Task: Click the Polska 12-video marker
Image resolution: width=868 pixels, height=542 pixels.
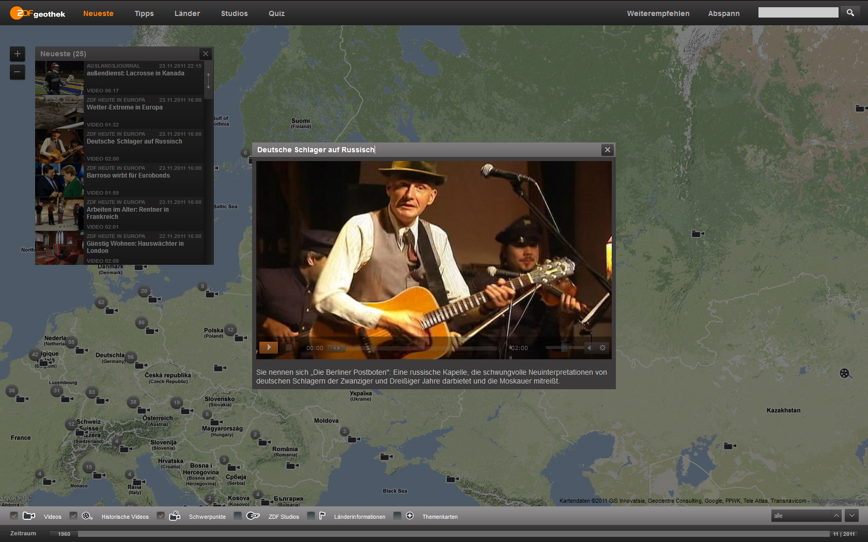Action: (x=230, y=330)
